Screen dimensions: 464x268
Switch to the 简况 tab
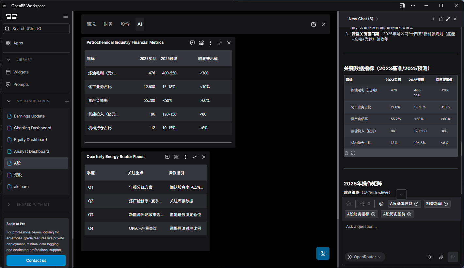[x=91, y=24]
